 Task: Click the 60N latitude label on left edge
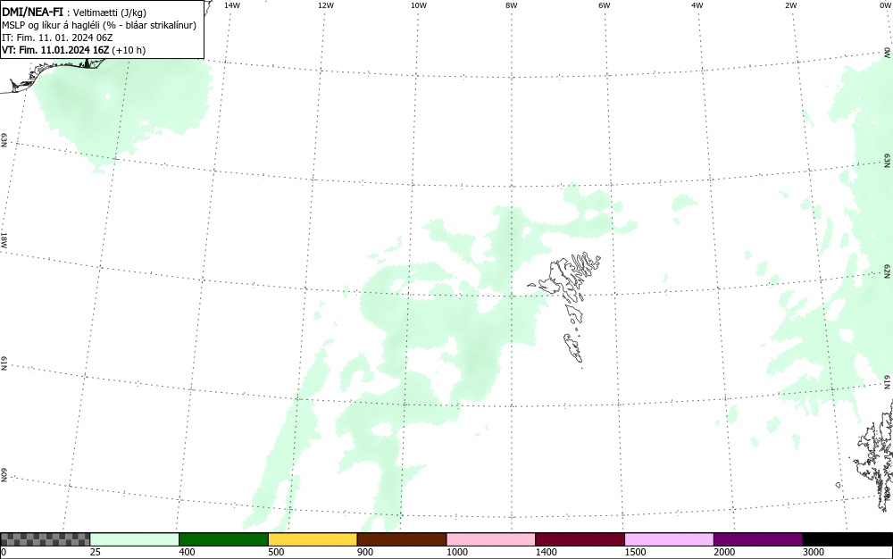coord(4,475)
